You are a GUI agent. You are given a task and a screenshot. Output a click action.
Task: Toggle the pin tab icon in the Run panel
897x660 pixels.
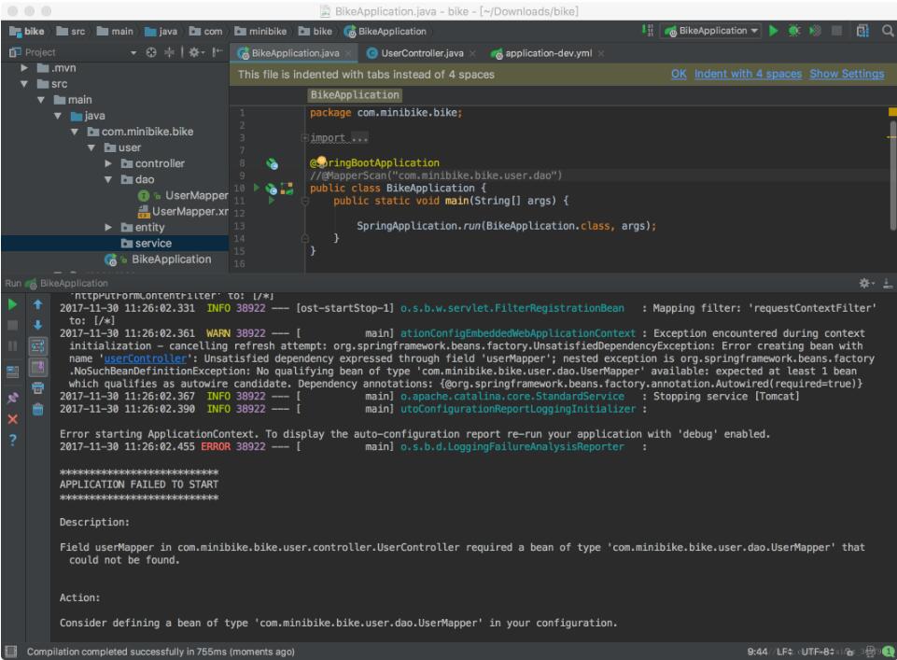tap(12, 398)
